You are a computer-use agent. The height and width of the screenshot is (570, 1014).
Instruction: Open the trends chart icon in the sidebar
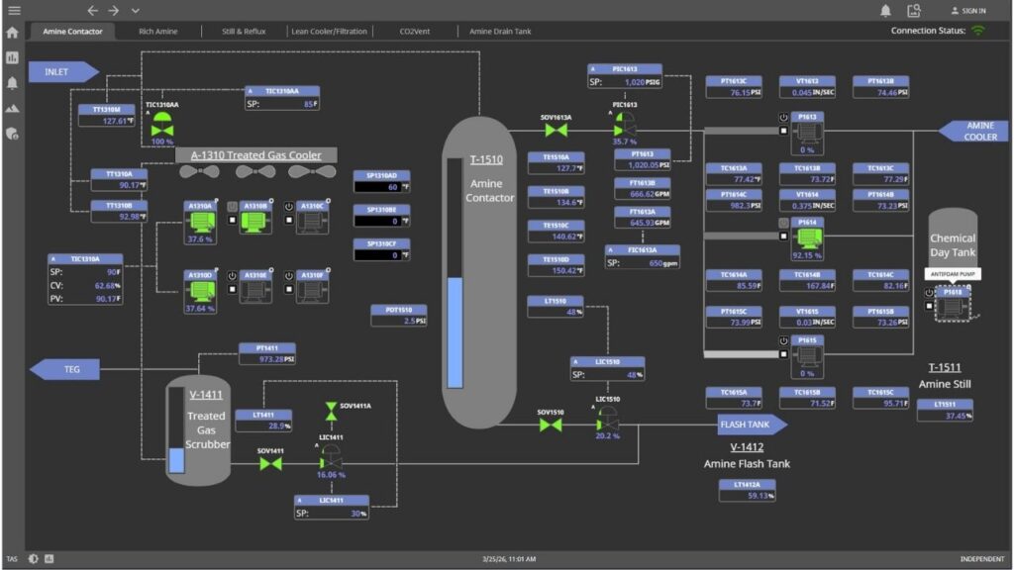click(x=13, y=58)
